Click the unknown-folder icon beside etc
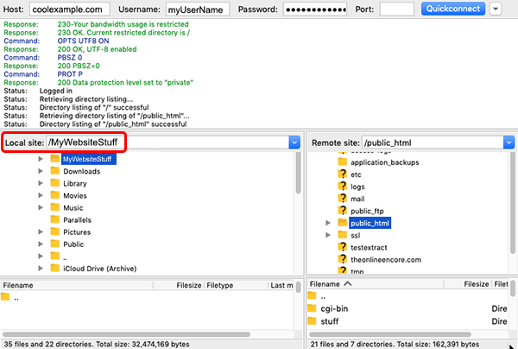Image resolution: width=518 pixels, height=349 pixels. 343,174
